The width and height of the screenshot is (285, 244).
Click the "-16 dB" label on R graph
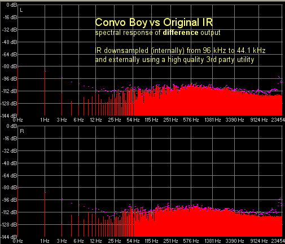point(10,139)
